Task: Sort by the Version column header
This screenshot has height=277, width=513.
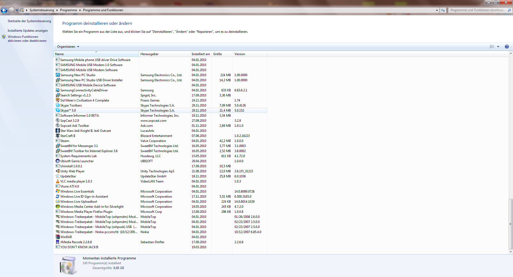Action: tap(250, 54)
